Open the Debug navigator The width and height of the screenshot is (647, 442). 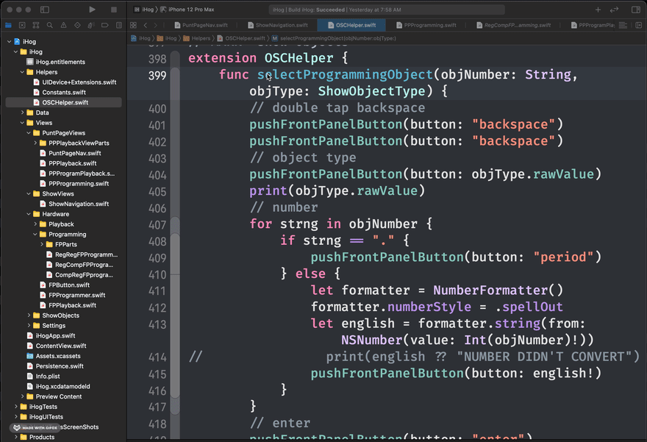(x=91, y=25)
